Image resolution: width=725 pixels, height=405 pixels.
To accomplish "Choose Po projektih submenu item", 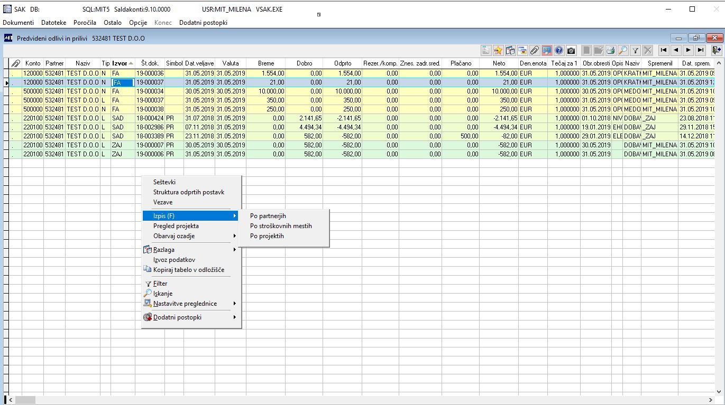I will pyautogui.click(x=284, y=236).
